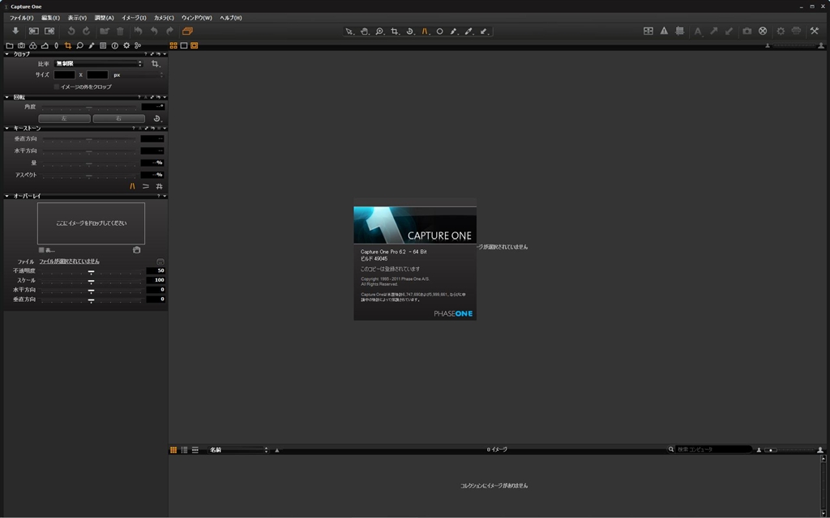This screenshot has height=518, width=830.
Task: Click the camera capture icon in top-right toolbar
Action: (747, 32)
